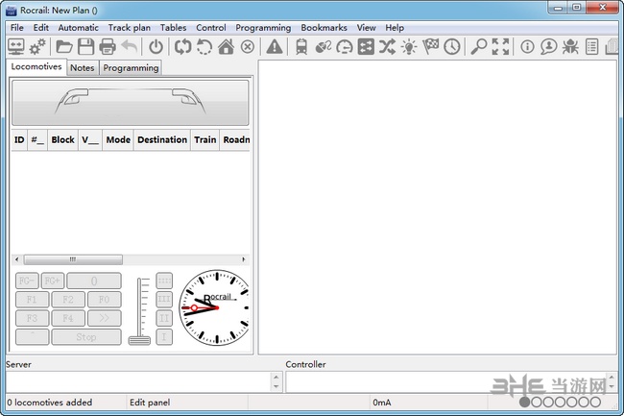Click the dashed circular arrow icon

click(x=204, y=46)
